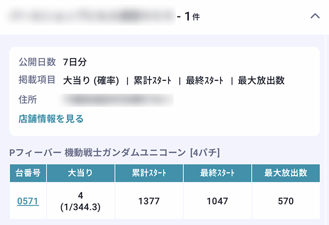Click the 4 (1/344.3) jackpot cell
The height and width of the screenshot is (225, 329).
coord(80,201)
